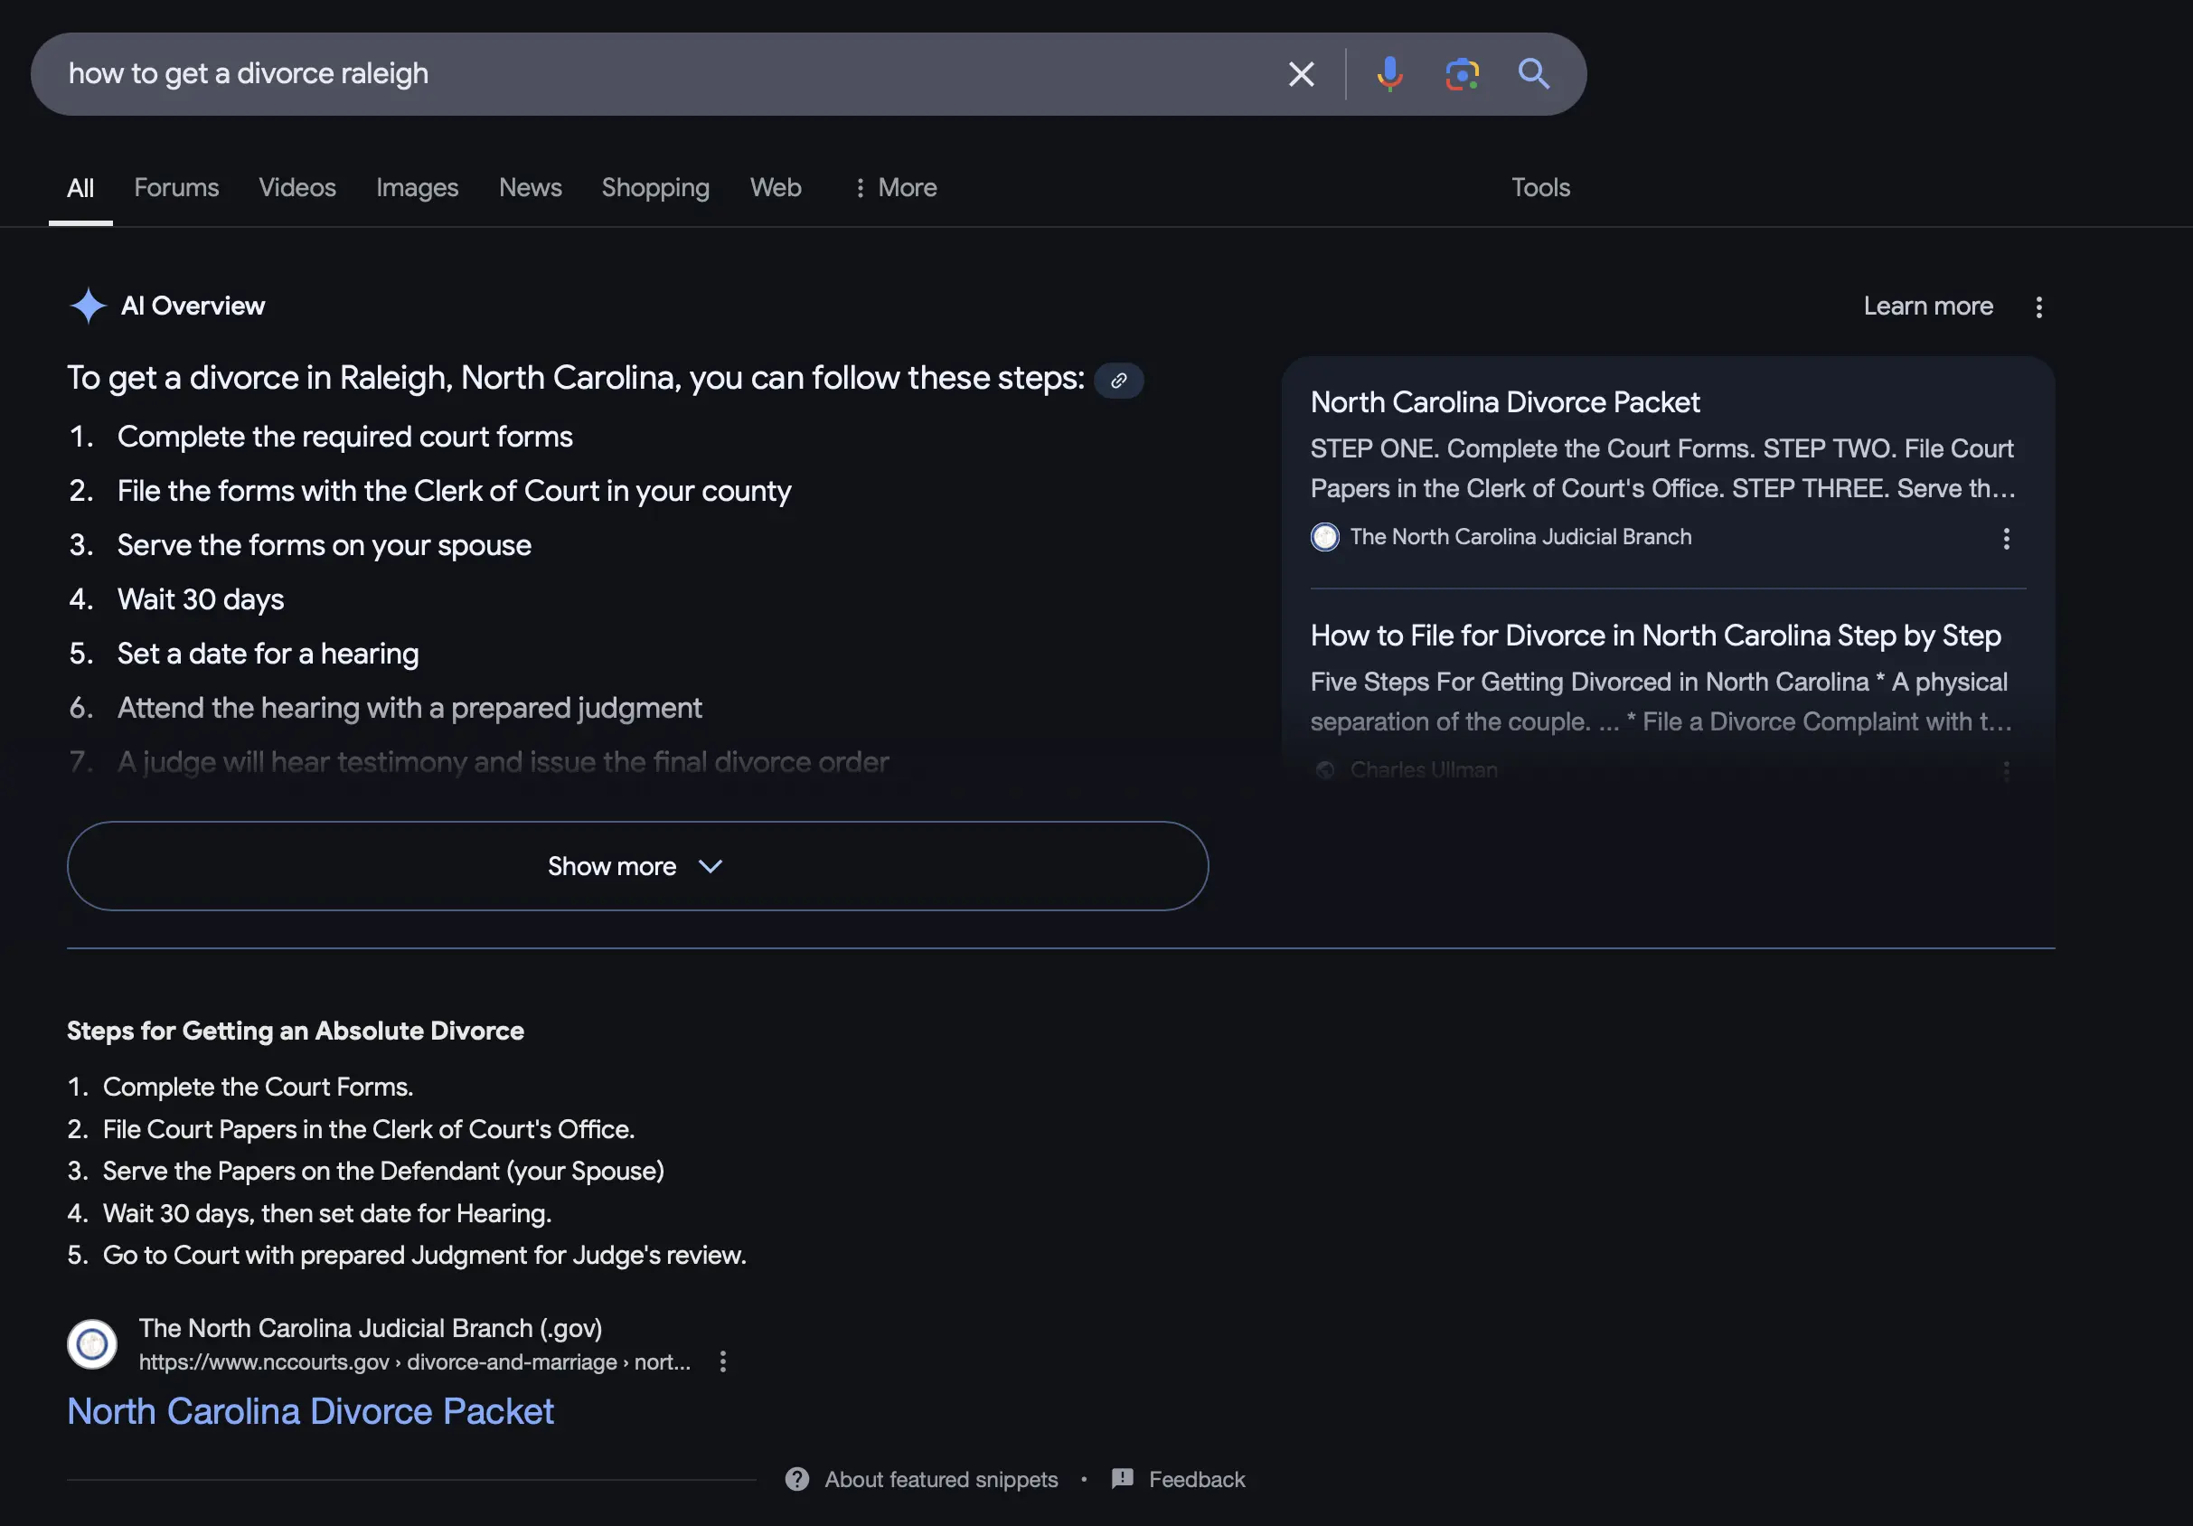Select the Forums search tab
This screenshot has height=1526, width=2193.
[175, 186]
